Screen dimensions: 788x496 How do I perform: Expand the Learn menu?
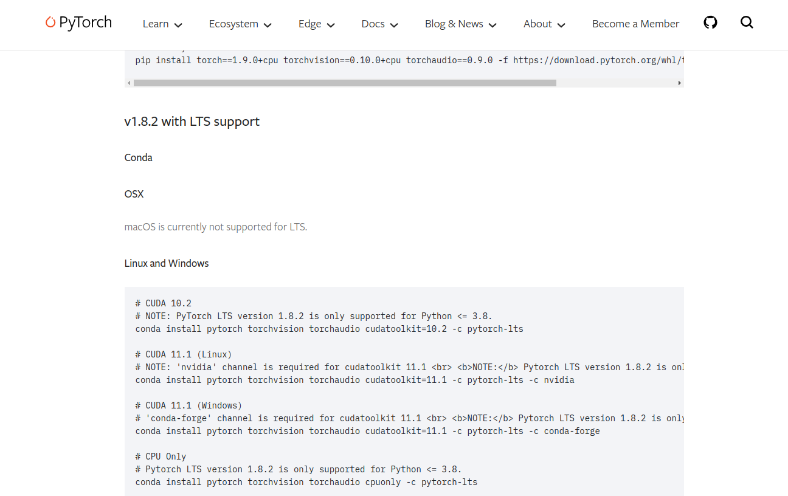click(x=162, y=24)
